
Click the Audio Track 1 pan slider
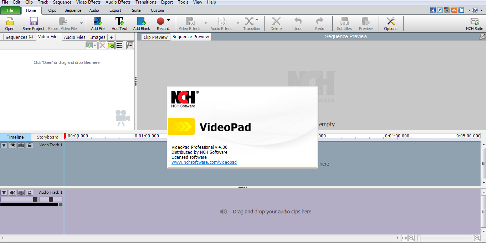51,199
